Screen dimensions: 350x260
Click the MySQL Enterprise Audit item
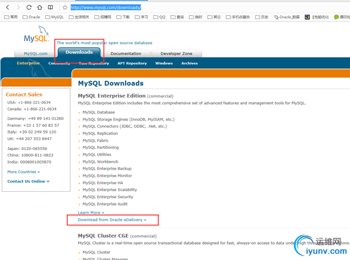coord(105,204)
